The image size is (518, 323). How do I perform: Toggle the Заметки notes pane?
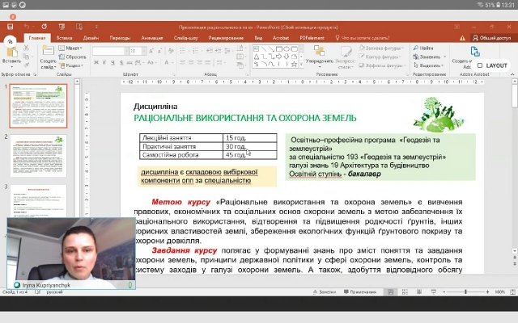point(325,292)
